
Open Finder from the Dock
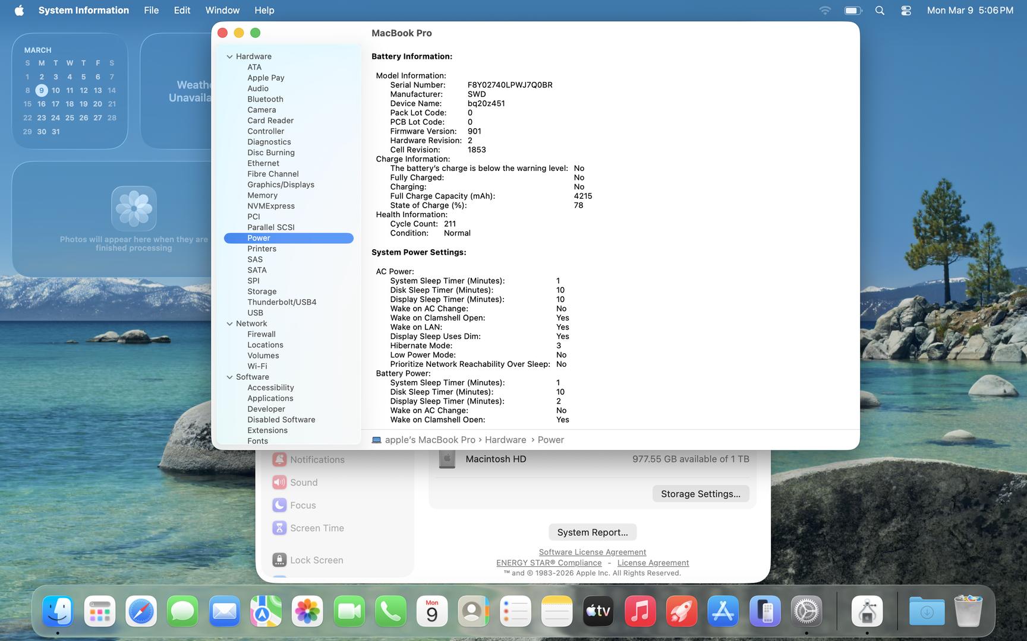58,611
